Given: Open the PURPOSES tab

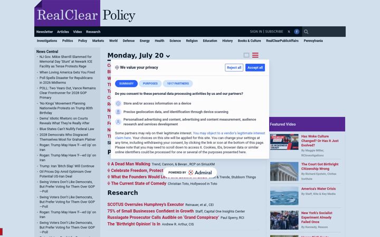Looking at the screenshot, I should (x=150, y=84).
